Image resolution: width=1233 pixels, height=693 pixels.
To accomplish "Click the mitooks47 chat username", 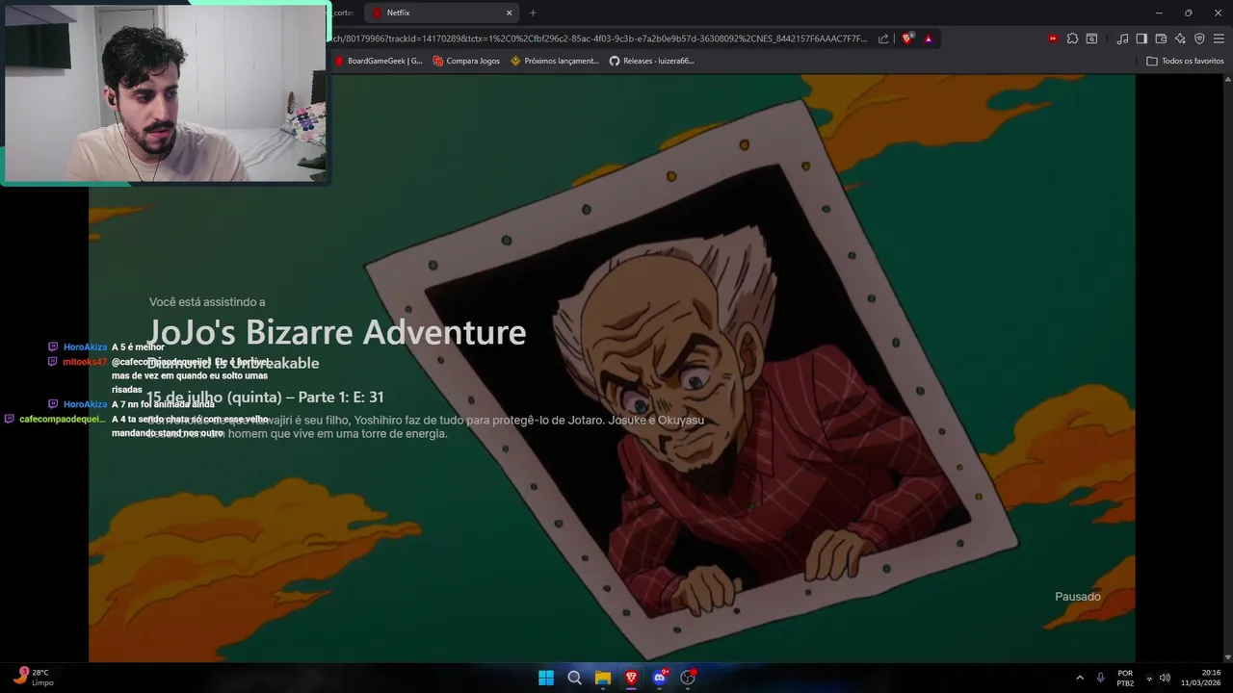I will 85,362.
